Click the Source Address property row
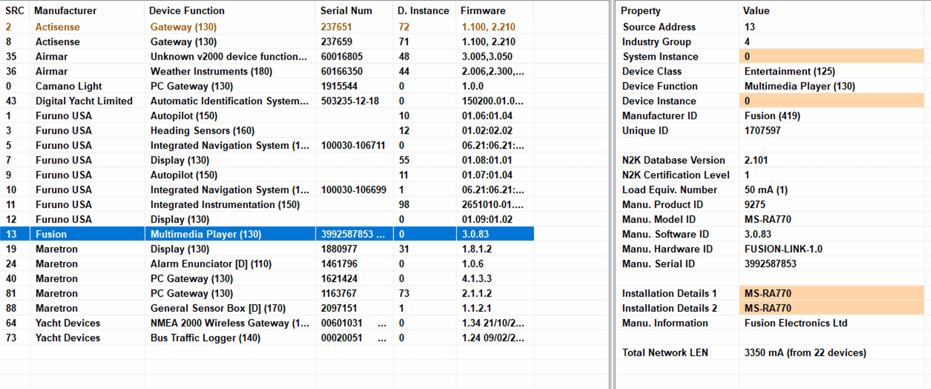The width and height of the screenshot is (931, 389). tap(770, 27)
